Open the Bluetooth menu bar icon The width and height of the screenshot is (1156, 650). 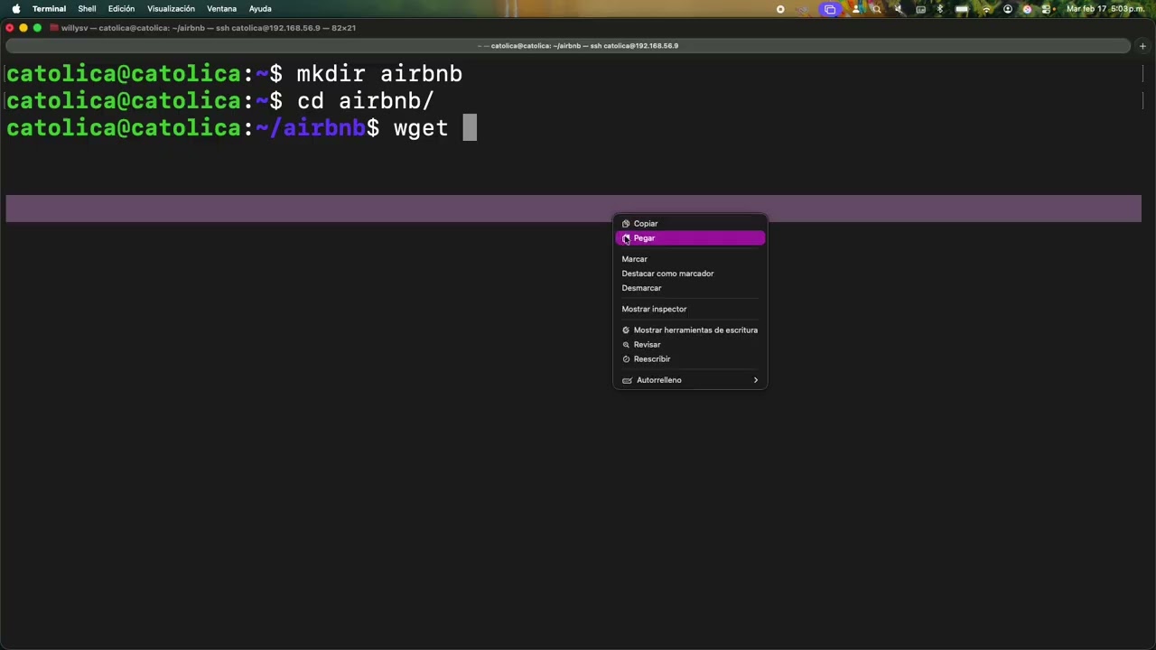coord(939,9)
